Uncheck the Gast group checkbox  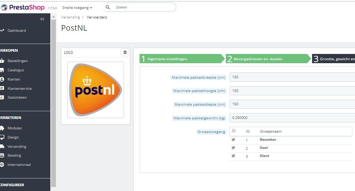coord(234,148)
